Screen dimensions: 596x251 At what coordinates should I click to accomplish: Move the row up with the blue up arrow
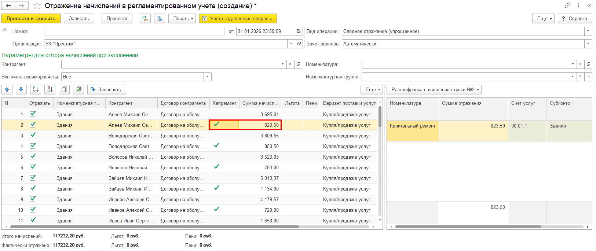point(7,89)
